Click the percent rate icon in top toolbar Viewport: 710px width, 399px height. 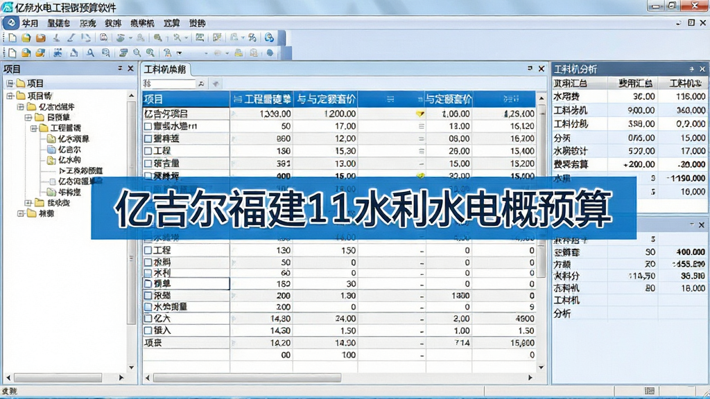pyautogui.click(x=252, y=37)
